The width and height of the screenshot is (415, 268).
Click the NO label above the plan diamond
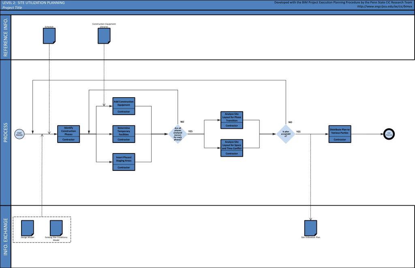[290, 122]
